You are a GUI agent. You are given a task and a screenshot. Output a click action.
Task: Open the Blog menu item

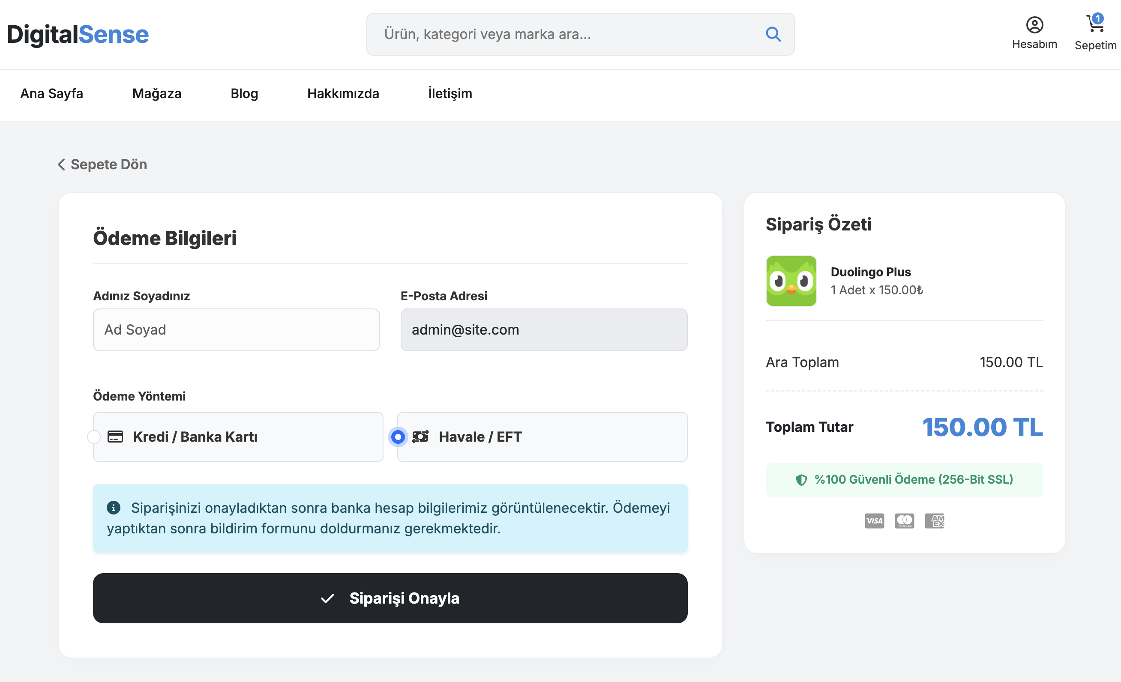click(244, 93)
